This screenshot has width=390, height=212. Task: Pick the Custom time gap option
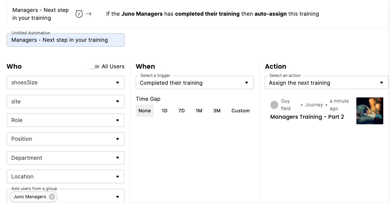pyautogui.click(x=240, y=111)
